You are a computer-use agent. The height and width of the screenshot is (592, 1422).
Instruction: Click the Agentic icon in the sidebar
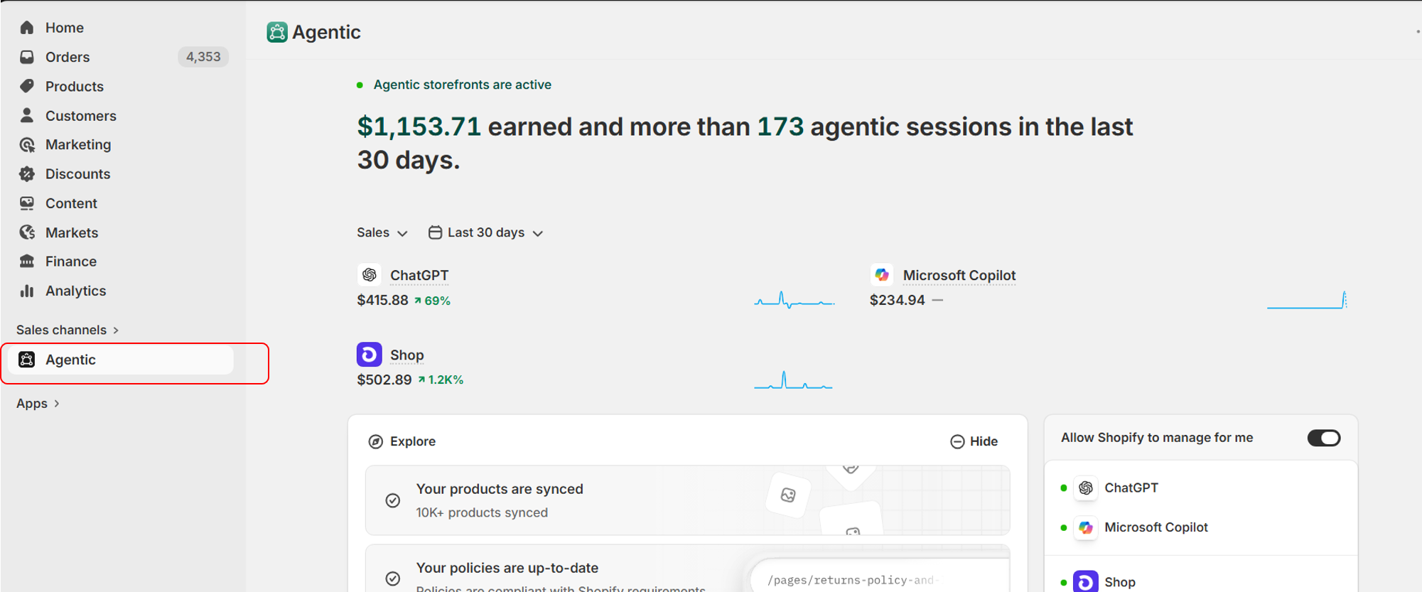click(27, 360)
